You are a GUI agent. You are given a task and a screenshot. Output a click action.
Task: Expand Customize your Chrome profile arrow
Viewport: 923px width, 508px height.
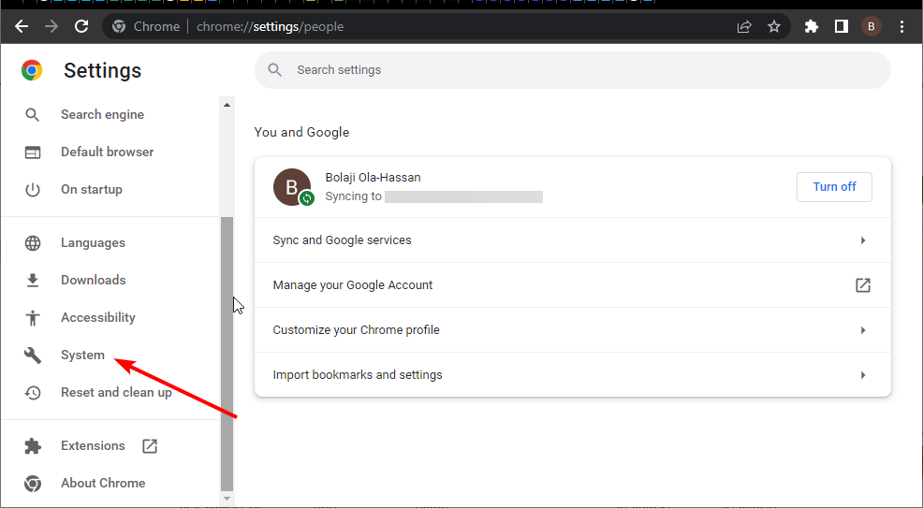(863, 330)
